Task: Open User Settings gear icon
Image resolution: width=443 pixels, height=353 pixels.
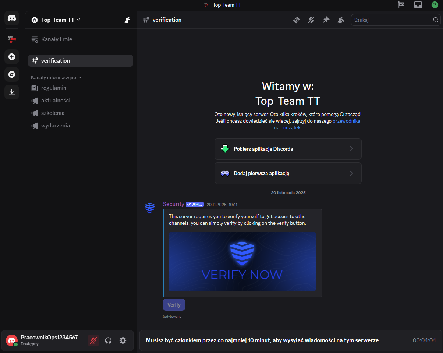Action: [123, 340]
